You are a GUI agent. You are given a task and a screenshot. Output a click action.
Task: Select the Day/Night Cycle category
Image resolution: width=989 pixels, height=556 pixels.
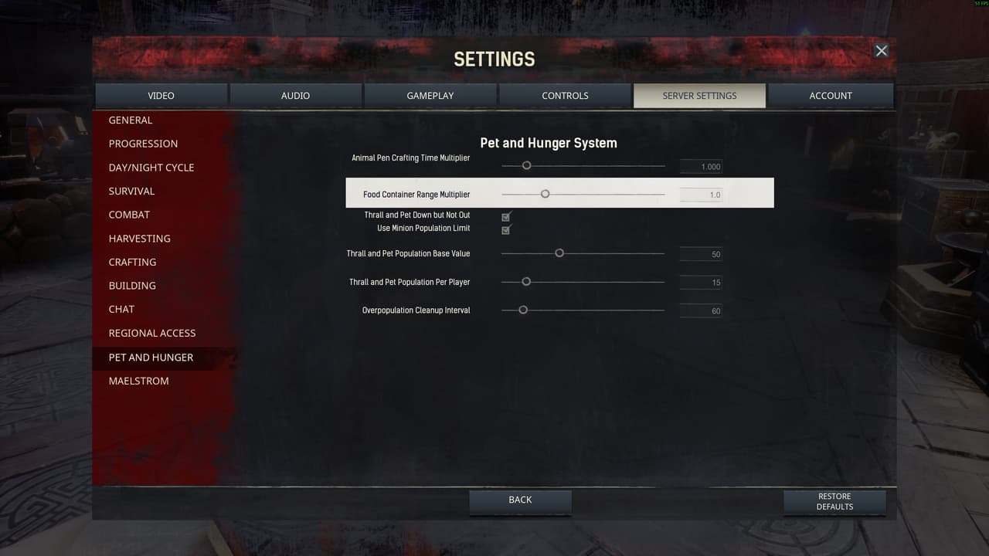coord(151,168)
